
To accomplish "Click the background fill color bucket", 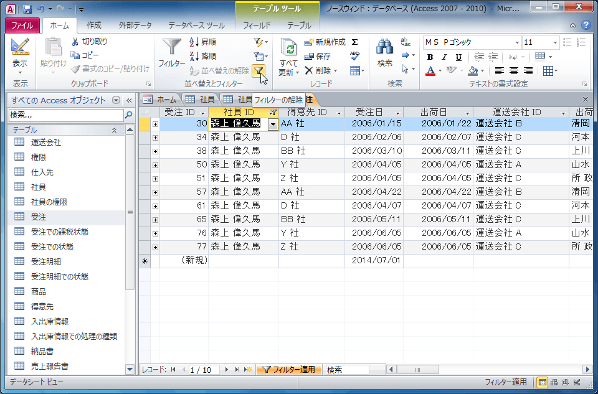I will tap(473, 71).
